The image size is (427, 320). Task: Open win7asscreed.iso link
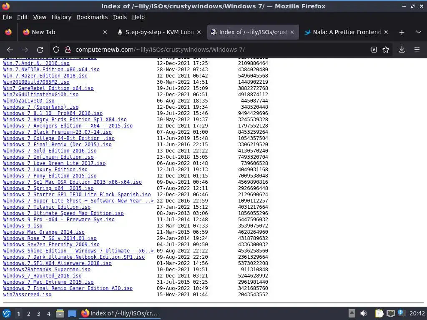(27, 295)
